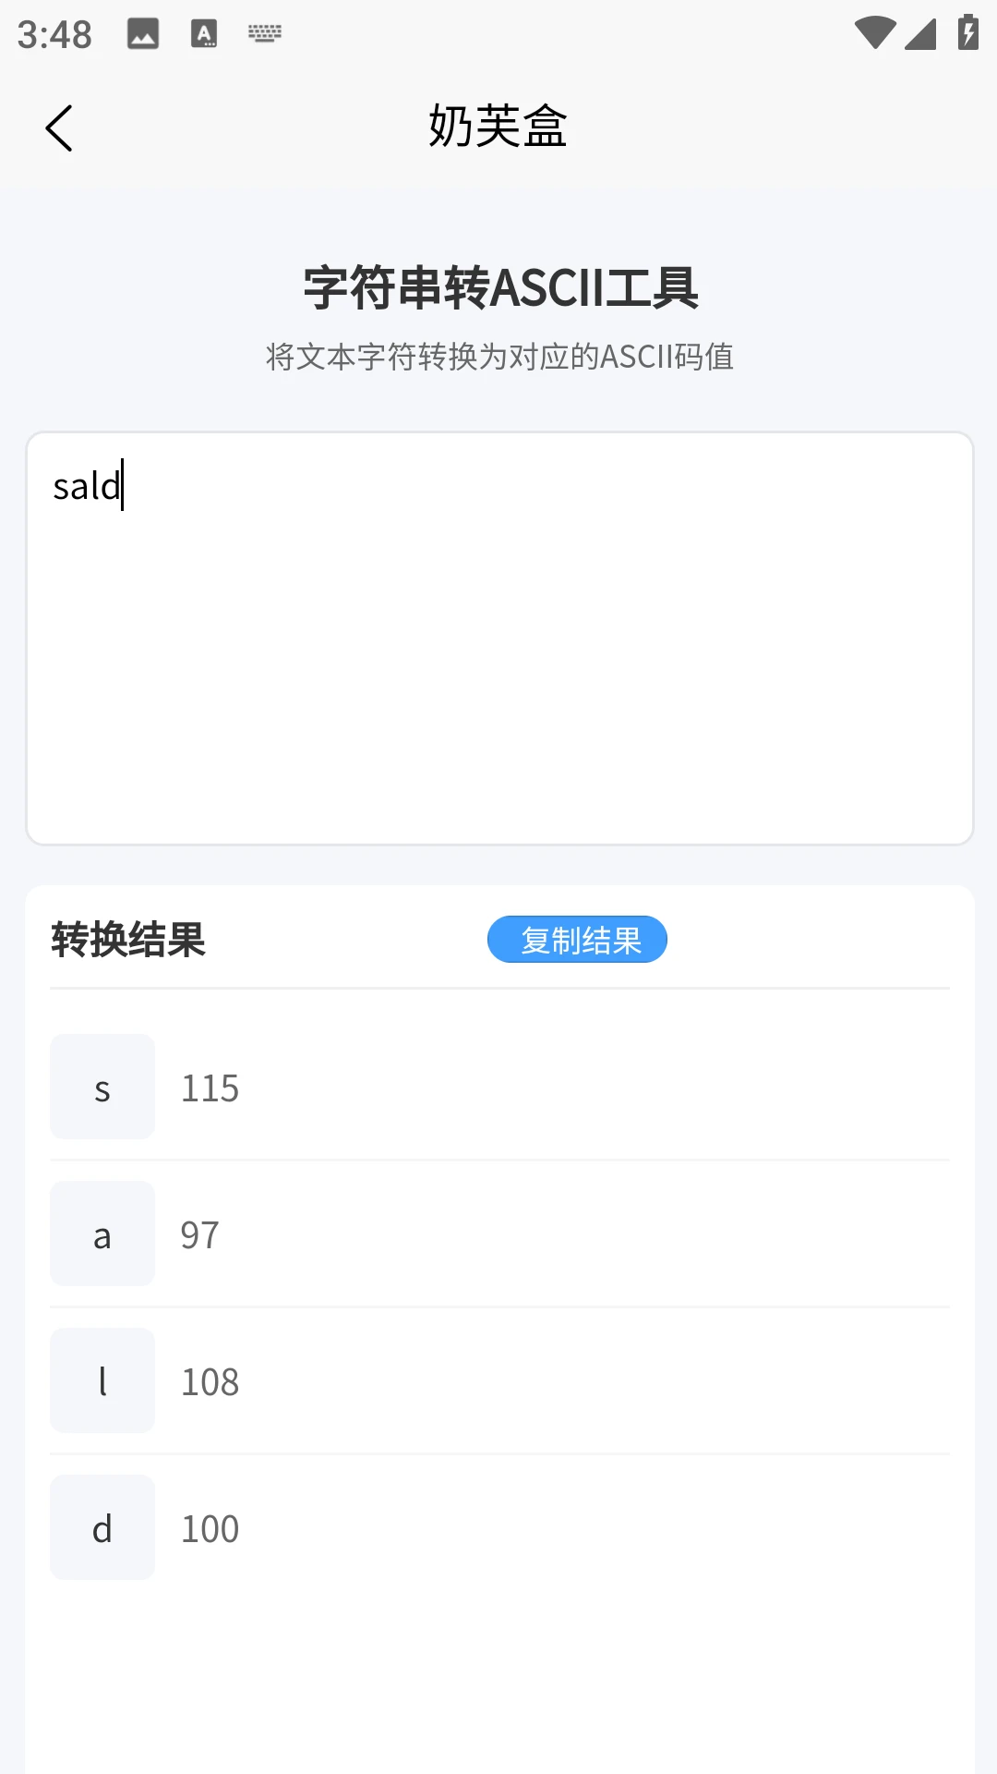This screenshot has height=1774, width=997.
Task: Select the letter 'l' character box
Action: click(x=102, y=1380)
